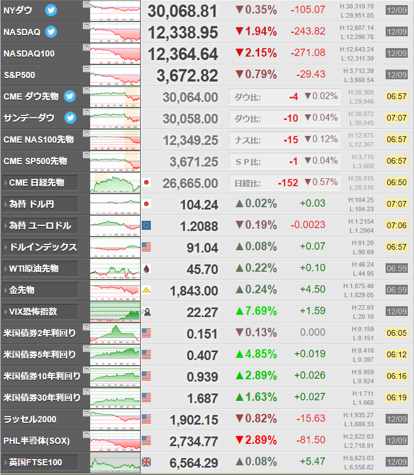The height and width of the screenshot is (475, 414).
Task: Click the ラッセル2000 label
Action: tap(29, 420)
